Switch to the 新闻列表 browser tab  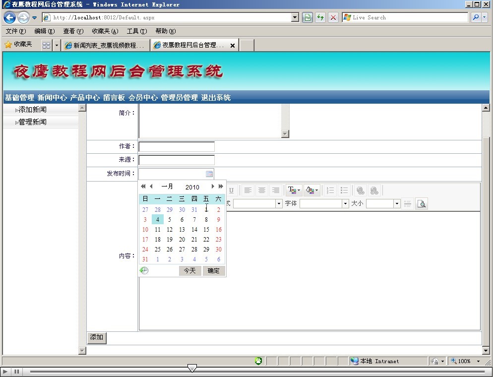(x=105, y=45)
